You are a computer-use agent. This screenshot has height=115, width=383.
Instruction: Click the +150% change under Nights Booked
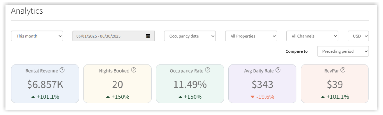coord(117,97)
